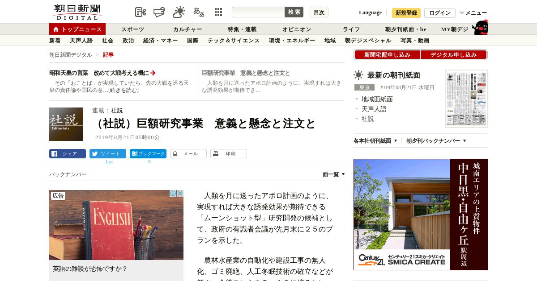This screenshot has height=281, width=537.
Task: Open 環境・エネルギー in the sub navigation
Action: point(292,41)
